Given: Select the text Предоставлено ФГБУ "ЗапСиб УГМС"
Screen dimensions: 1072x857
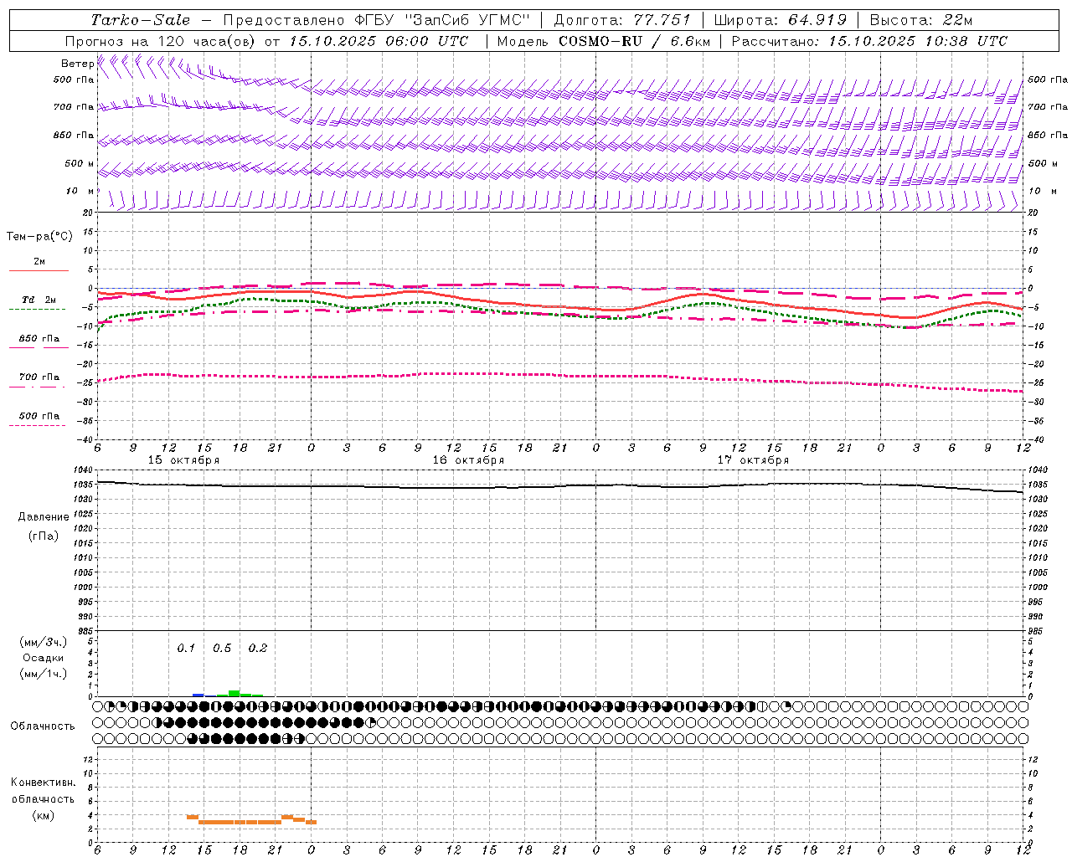Looking at the screenshot, I should coord(377,20).
